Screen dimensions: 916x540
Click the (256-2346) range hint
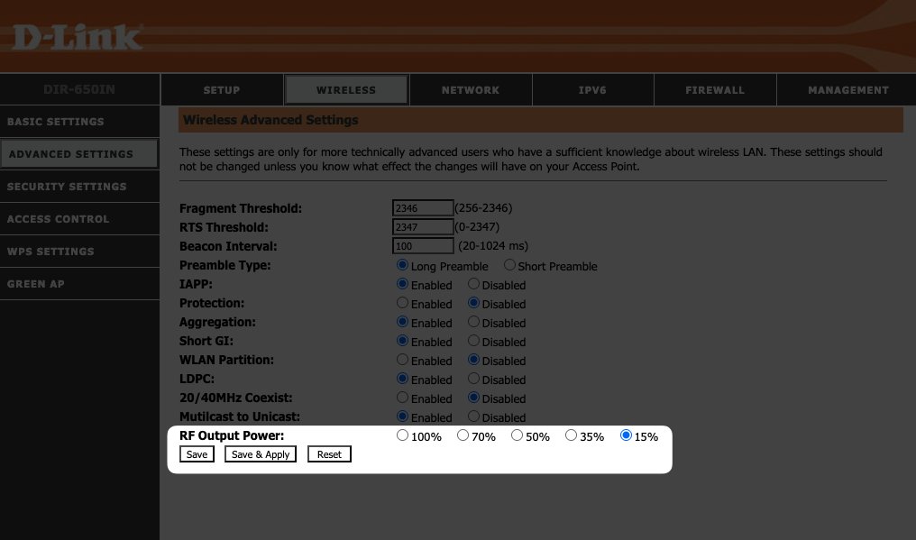(483, 208)
